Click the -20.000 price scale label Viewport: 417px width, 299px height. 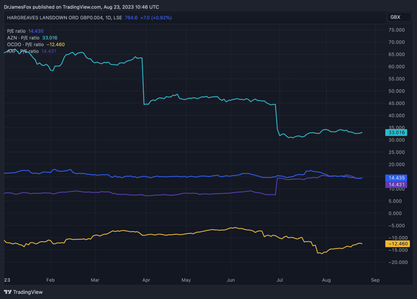396,262
